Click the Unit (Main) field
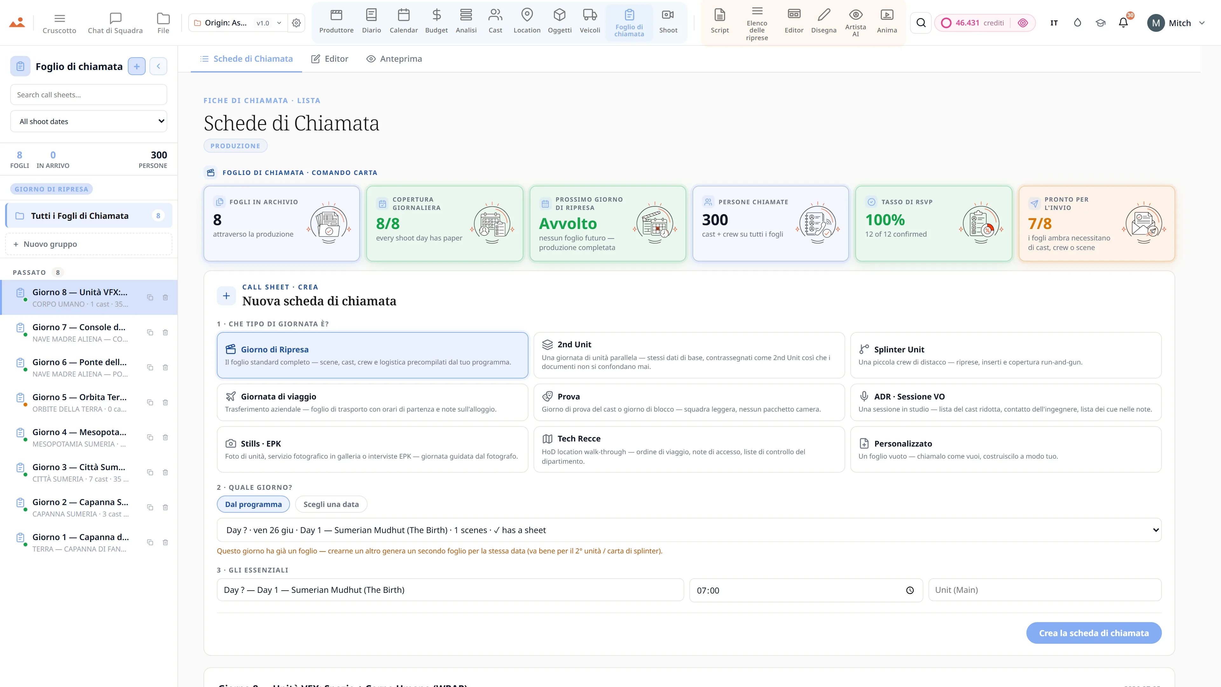The height and width of the screenshot is (687, 1221). click(x=1045, y=590)
